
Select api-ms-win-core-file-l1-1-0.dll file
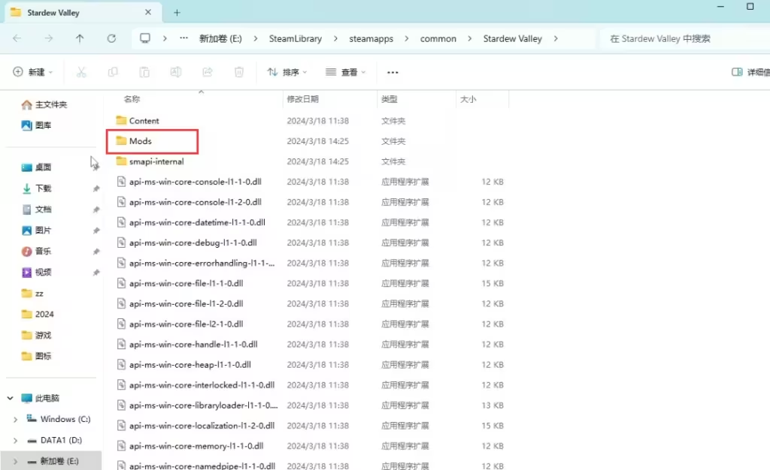click(180, 283)
